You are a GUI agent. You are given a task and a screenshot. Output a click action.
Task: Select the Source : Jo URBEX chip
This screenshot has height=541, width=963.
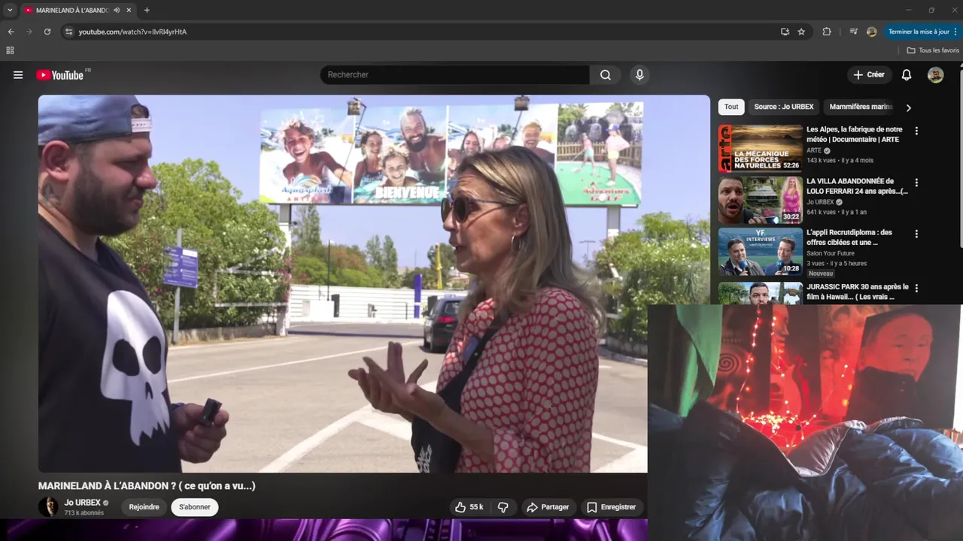(783, 107)
